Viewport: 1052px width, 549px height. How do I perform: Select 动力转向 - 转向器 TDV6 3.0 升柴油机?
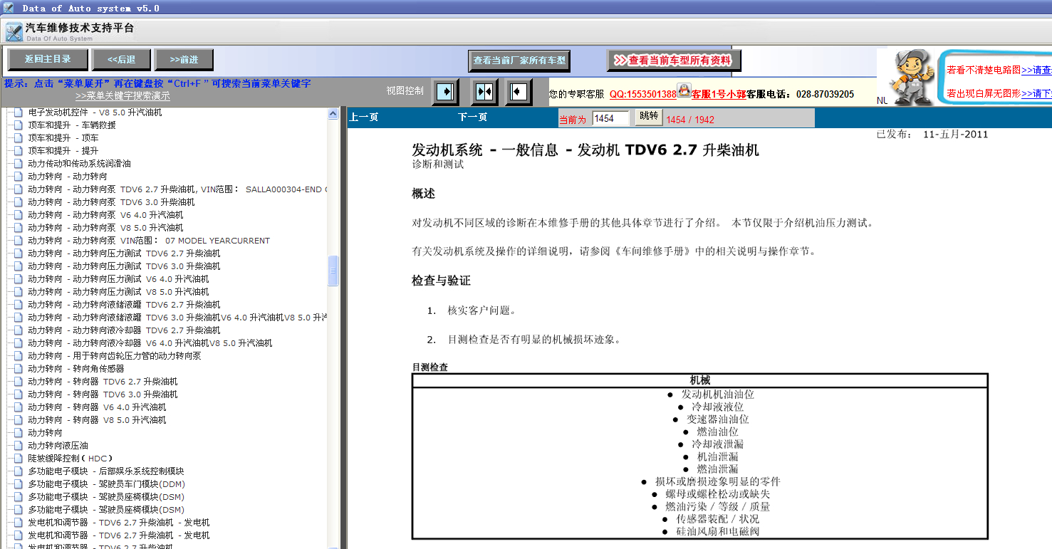point(103,394)
